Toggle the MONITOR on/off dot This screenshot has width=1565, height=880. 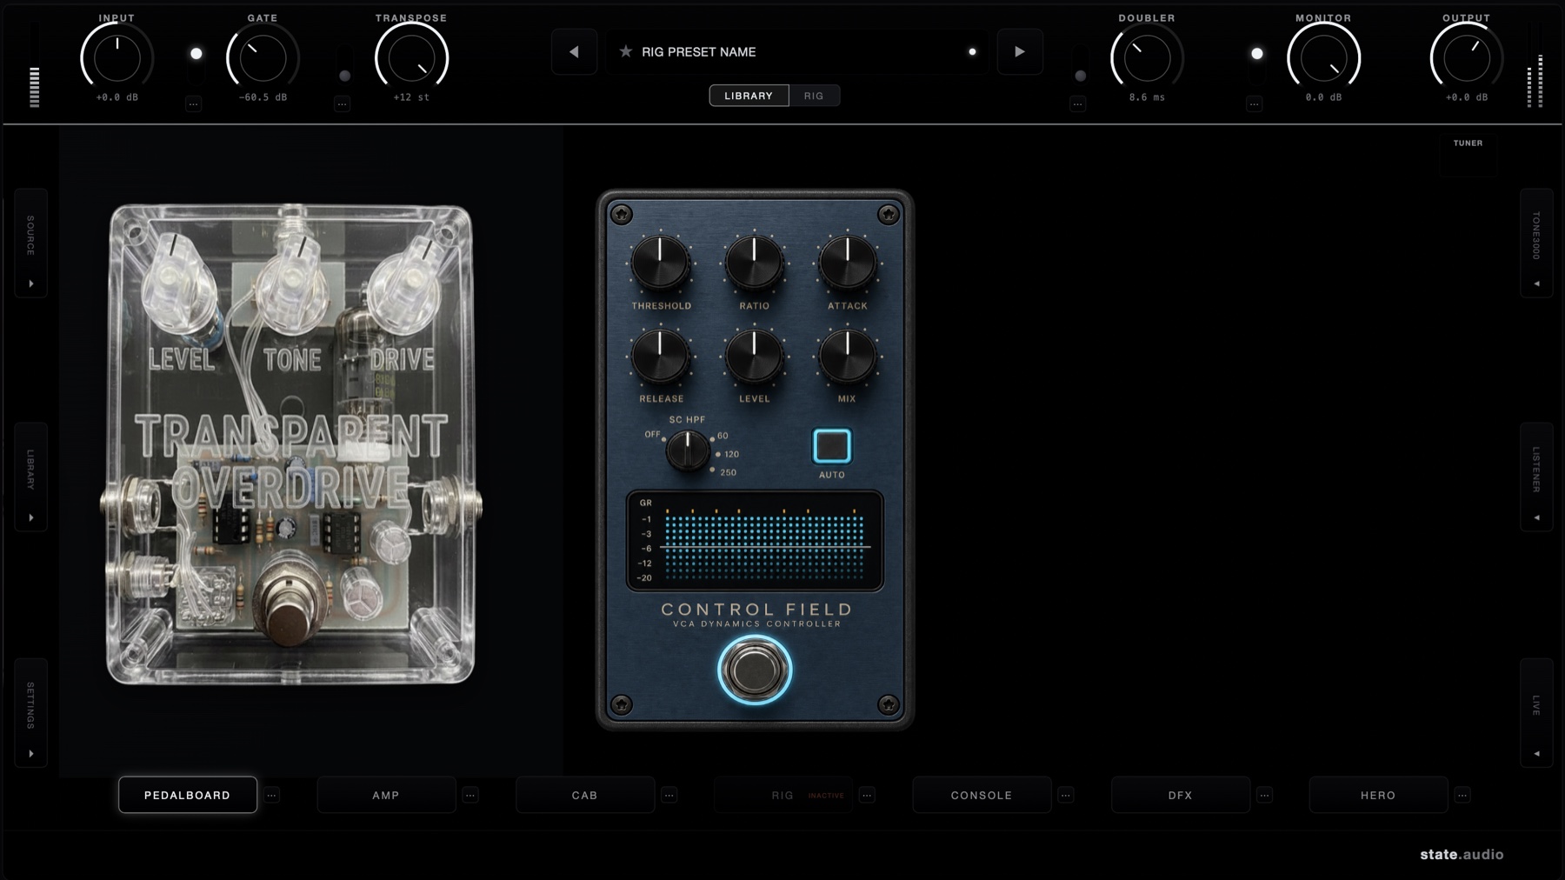tap(1256, 54)
